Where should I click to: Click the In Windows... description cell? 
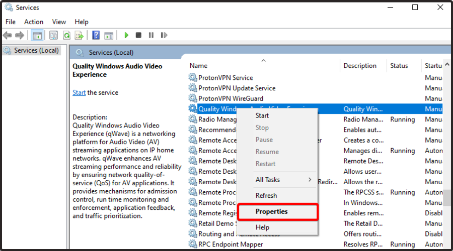pyautogui.click(x=363, y=202)
